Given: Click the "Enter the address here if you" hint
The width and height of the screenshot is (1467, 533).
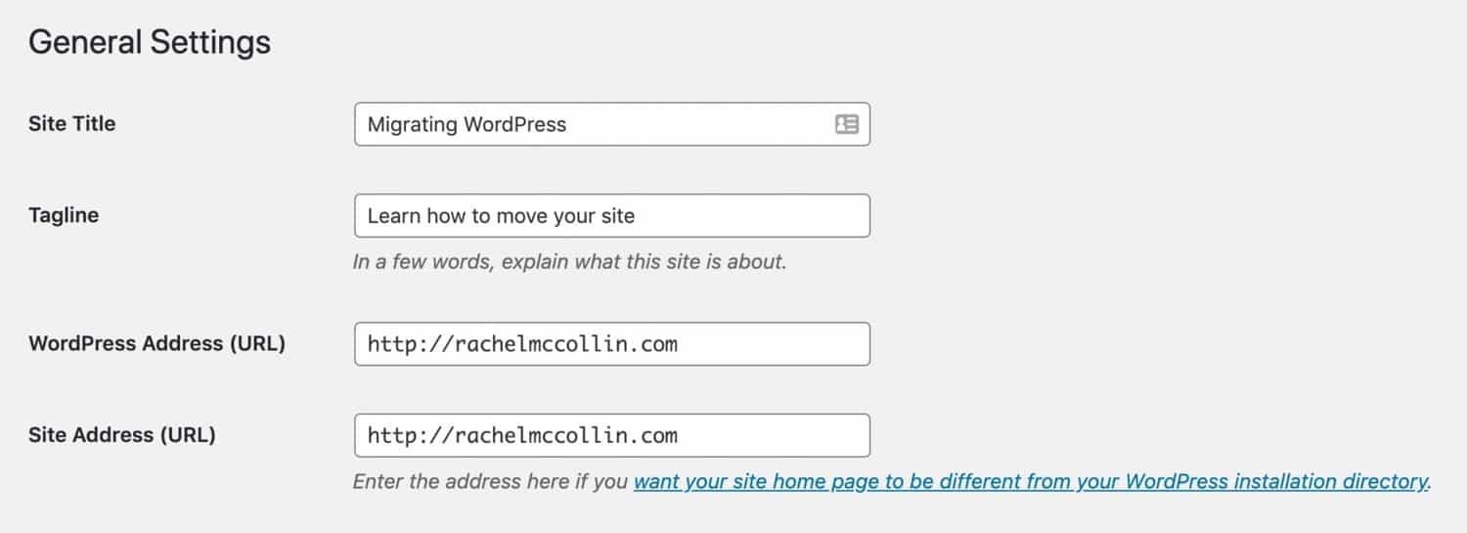Looking at the screenshot, I should point(491,482).
